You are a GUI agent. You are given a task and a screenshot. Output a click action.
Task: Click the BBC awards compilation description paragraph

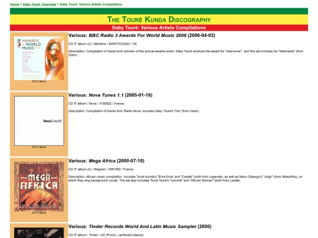pyautogui.click(x=185, y=53)
